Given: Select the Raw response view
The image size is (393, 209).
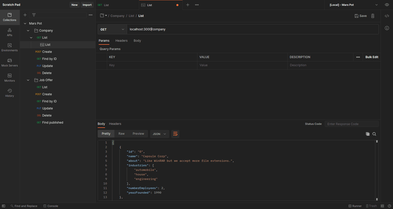Looking at the screenshot, I should (121, 133).
